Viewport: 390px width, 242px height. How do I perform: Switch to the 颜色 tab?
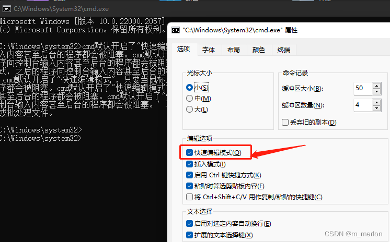coord(259,50)
